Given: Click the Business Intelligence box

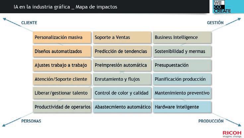Looking at the screenshot, I should coord(182,37).
